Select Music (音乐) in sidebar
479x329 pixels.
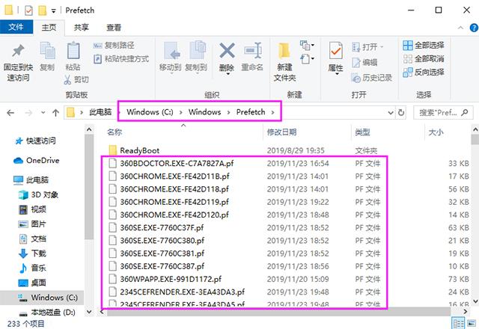point(32,268)
